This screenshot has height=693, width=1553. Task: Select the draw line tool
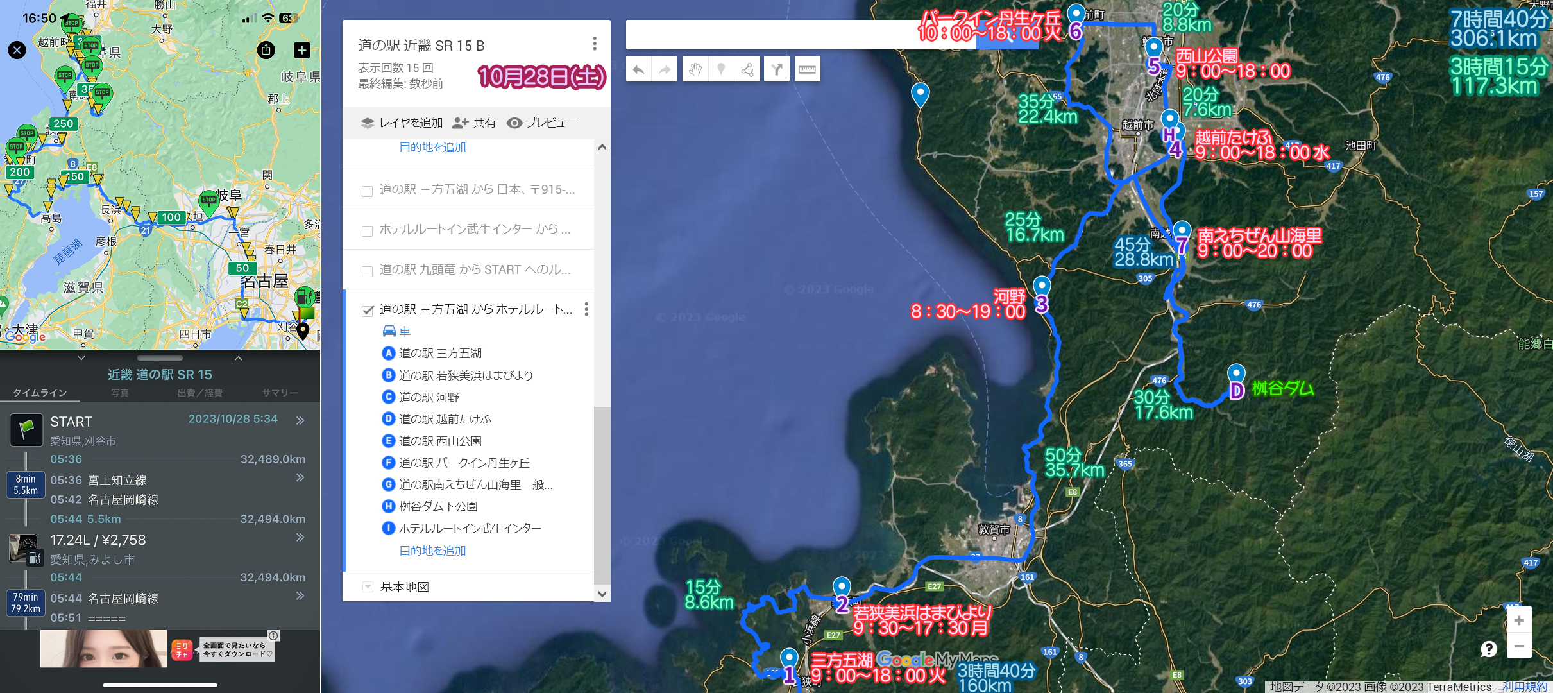(747, 69)
